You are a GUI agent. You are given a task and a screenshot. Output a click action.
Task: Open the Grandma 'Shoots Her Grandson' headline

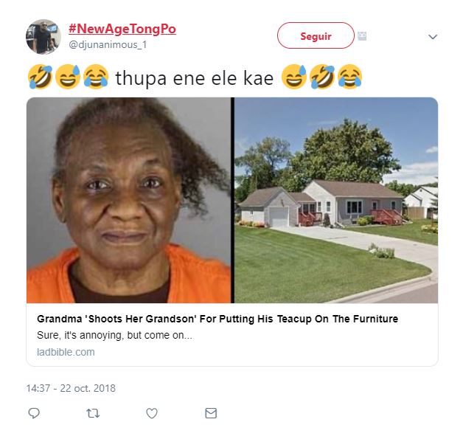[x=217, y=319]
